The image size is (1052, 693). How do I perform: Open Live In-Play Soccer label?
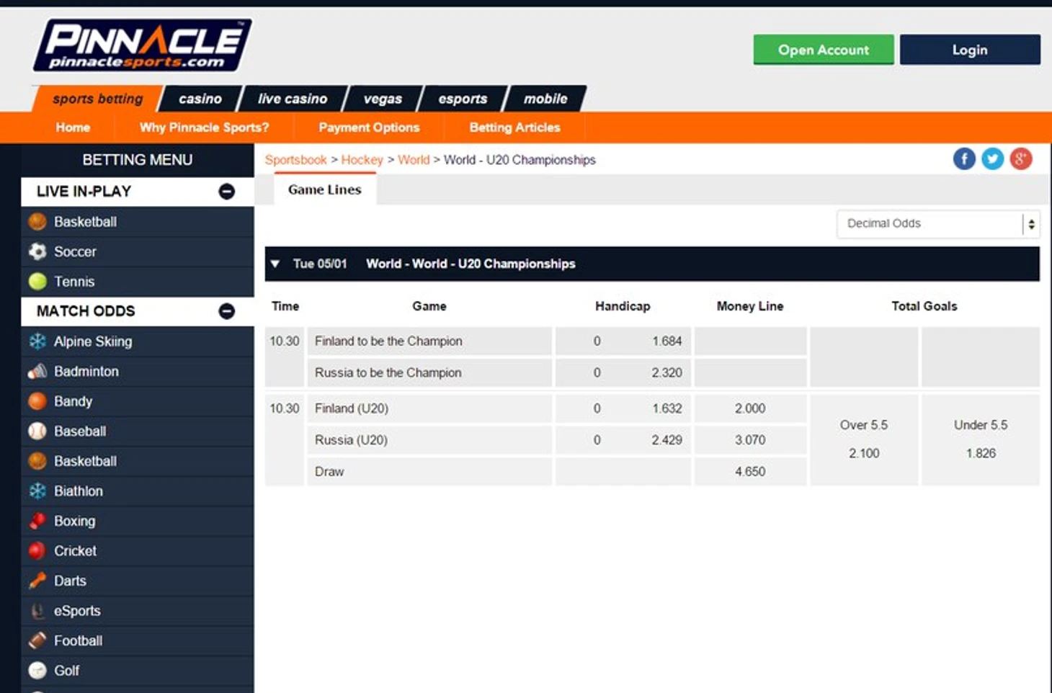75,251
